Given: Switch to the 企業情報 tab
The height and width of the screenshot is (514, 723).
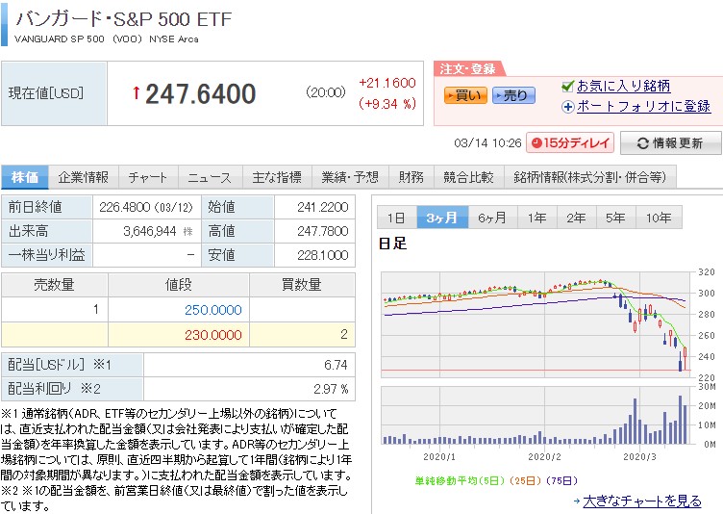Looking at the screenshot, I should pos(84,177).
